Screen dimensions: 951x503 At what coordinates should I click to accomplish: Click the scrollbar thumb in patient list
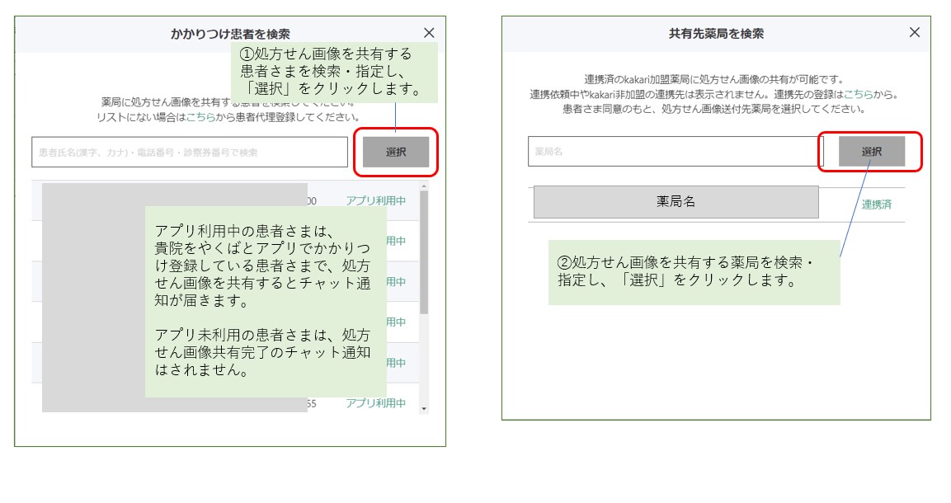click(424, 252)
